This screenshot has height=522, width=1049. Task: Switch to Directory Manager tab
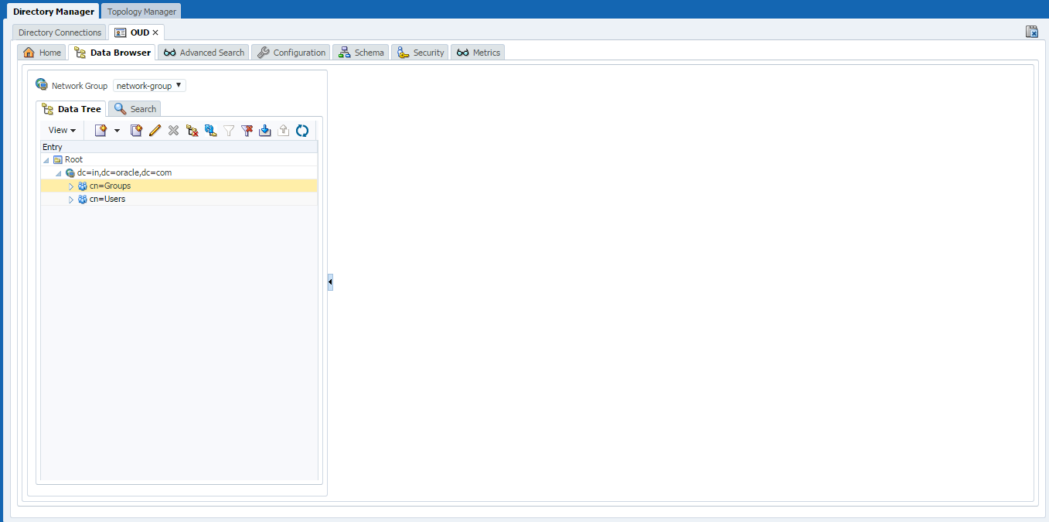tap(53, 12)
